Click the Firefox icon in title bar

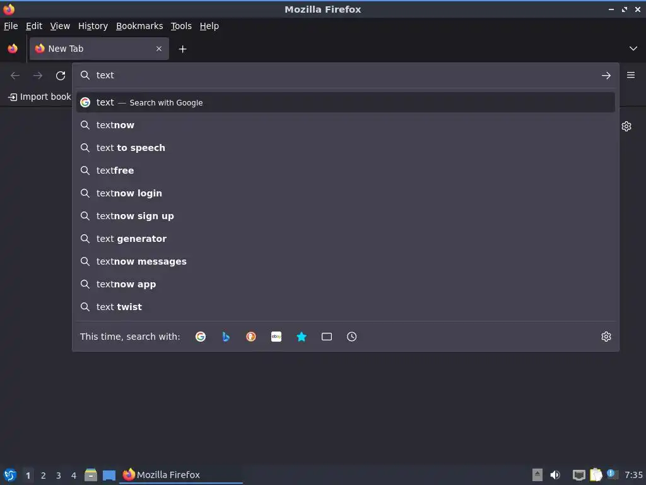click(9, 9)
